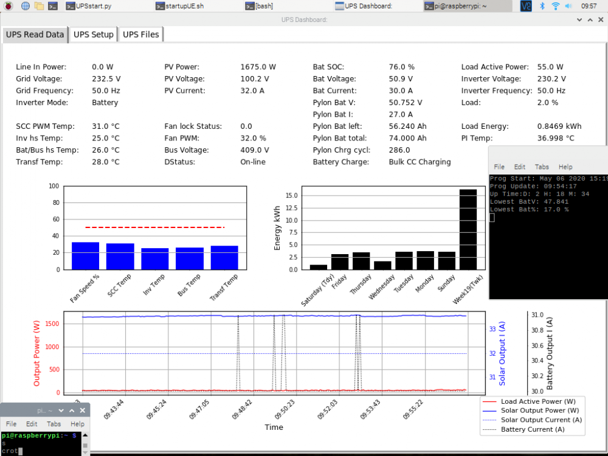Click the Pylon Chrg cycl value 286.0
Screen dimensions: 608x456
[399, 150]
